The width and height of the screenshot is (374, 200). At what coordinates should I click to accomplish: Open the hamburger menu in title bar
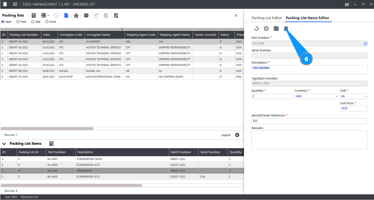(15, 4)
